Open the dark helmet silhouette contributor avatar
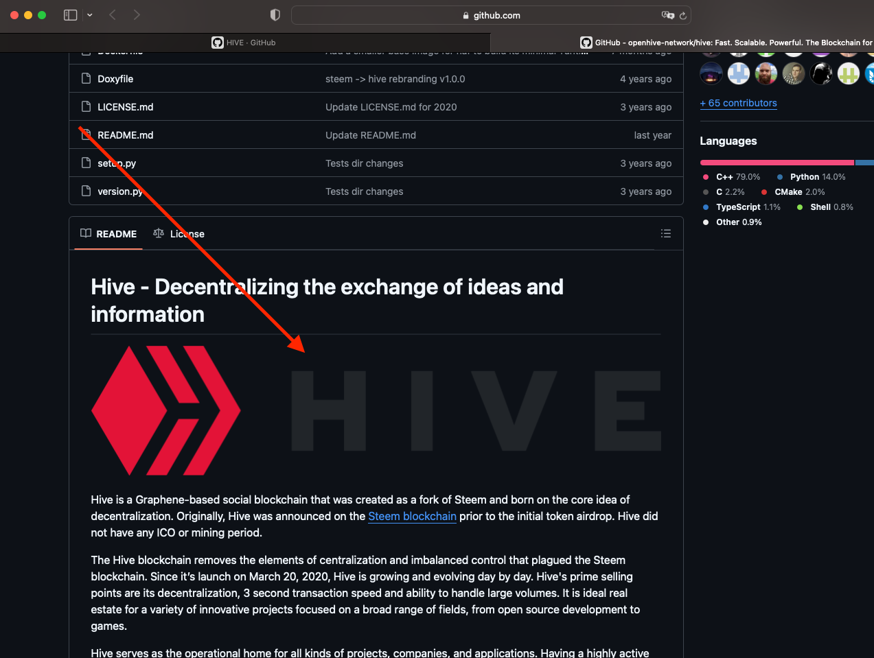 pyautogui.click(x=821, y=73)
